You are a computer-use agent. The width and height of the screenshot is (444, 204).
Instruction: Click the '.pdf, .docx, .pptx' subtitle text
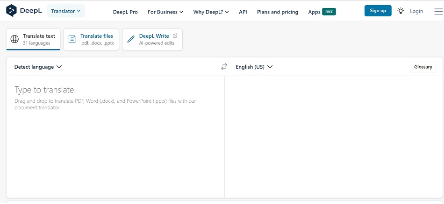(97, 43)
